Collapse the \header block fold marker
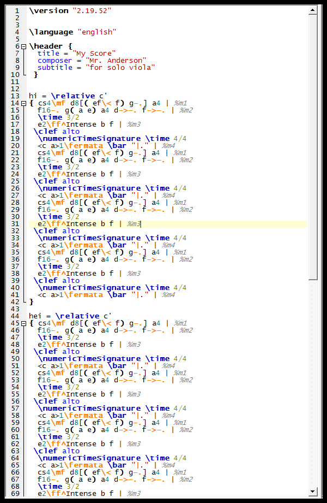 [23, 46]
